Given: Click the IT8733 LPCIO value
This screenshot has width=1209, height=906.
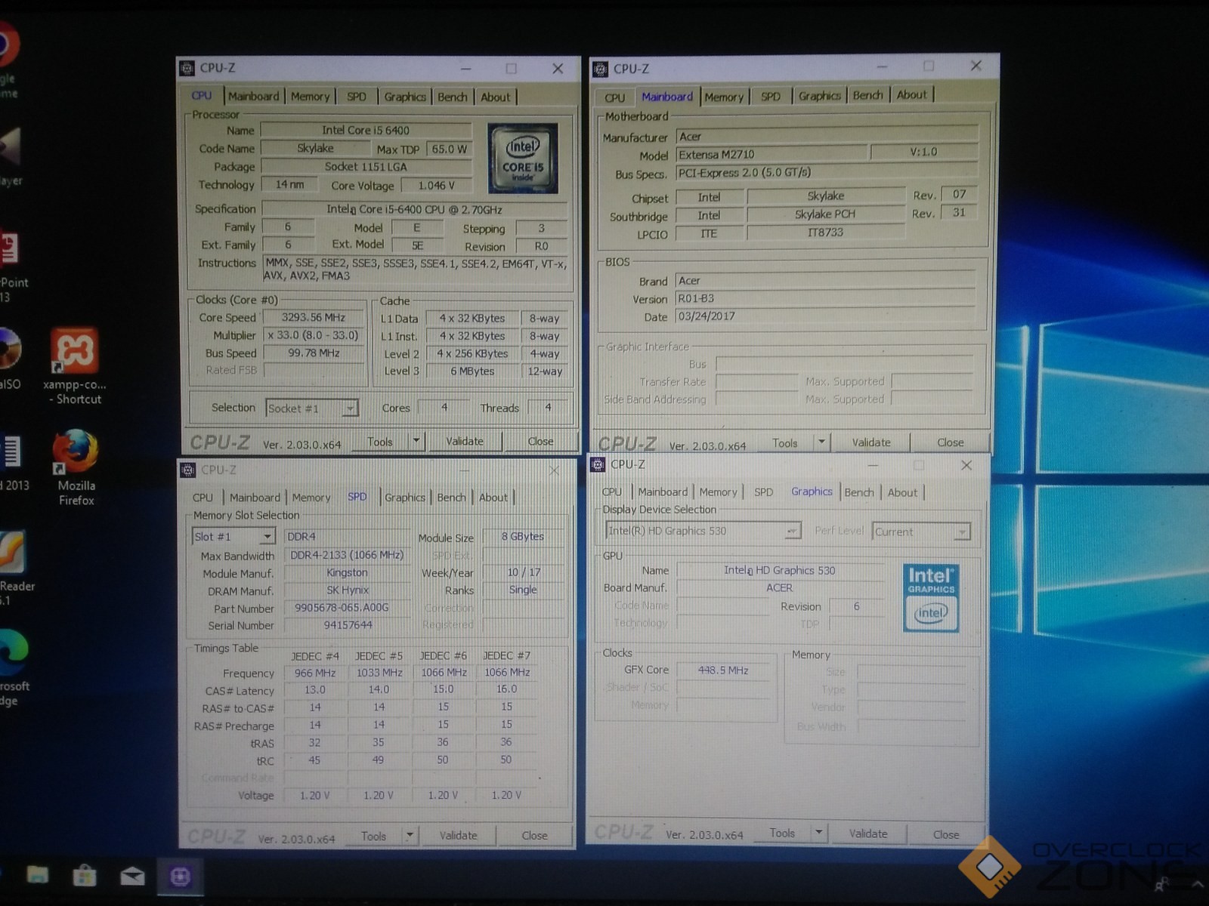Looking at the screenshot, I should coord(825,233).
